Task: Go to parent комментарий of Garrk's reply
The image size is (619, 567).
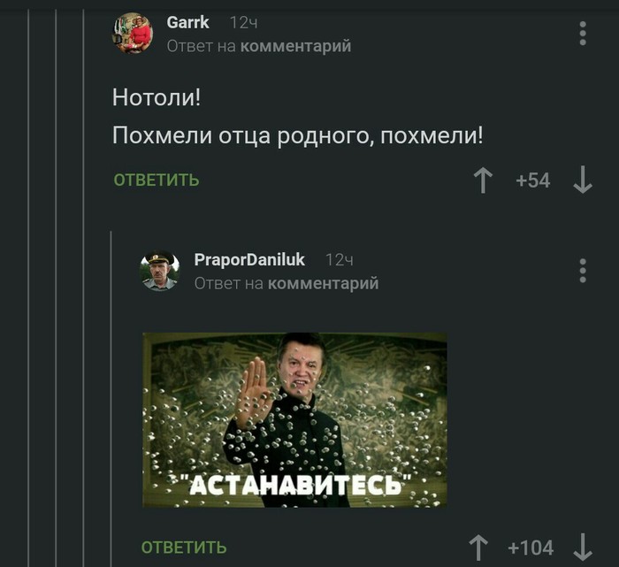Action: tap(295, 46)
